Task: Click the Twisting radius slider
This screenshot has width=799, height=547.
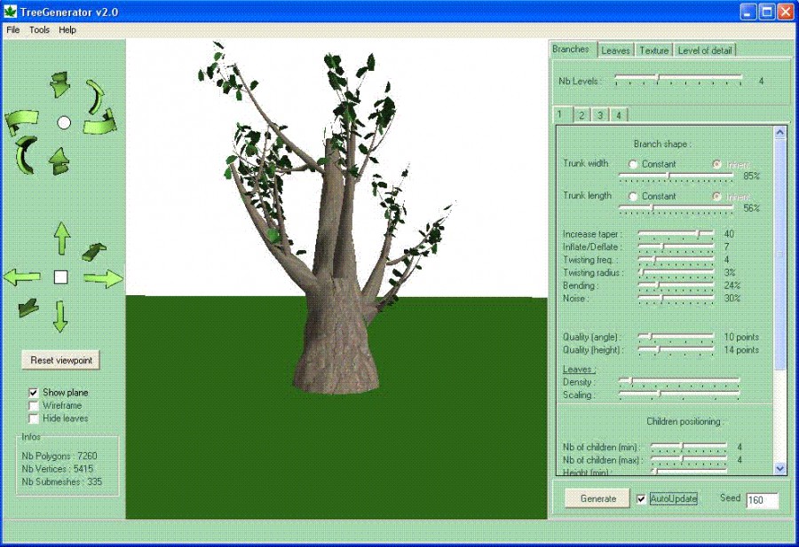Action: [x=676, y=273]
